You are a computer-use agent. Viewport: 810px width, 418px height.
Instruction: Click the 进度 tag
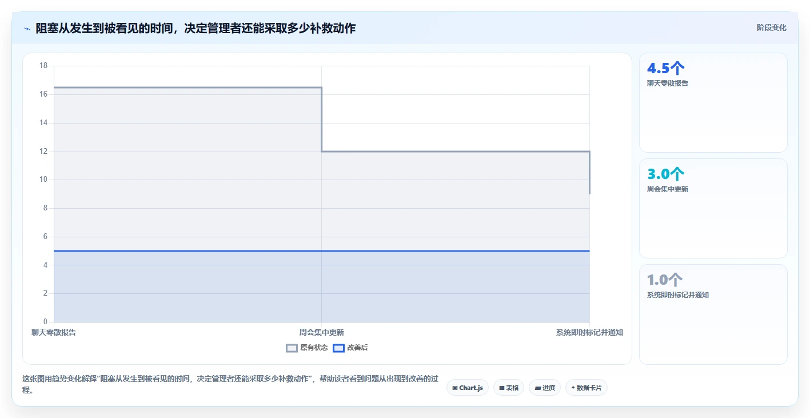545,388
